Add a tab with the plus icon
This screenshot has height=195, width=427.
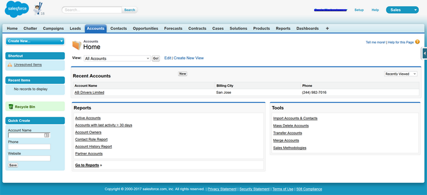pyautogui.click(x=327, y=28)
